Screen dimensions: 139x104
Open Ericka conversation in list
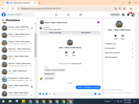pyautogui.click(x=18, y=87)
